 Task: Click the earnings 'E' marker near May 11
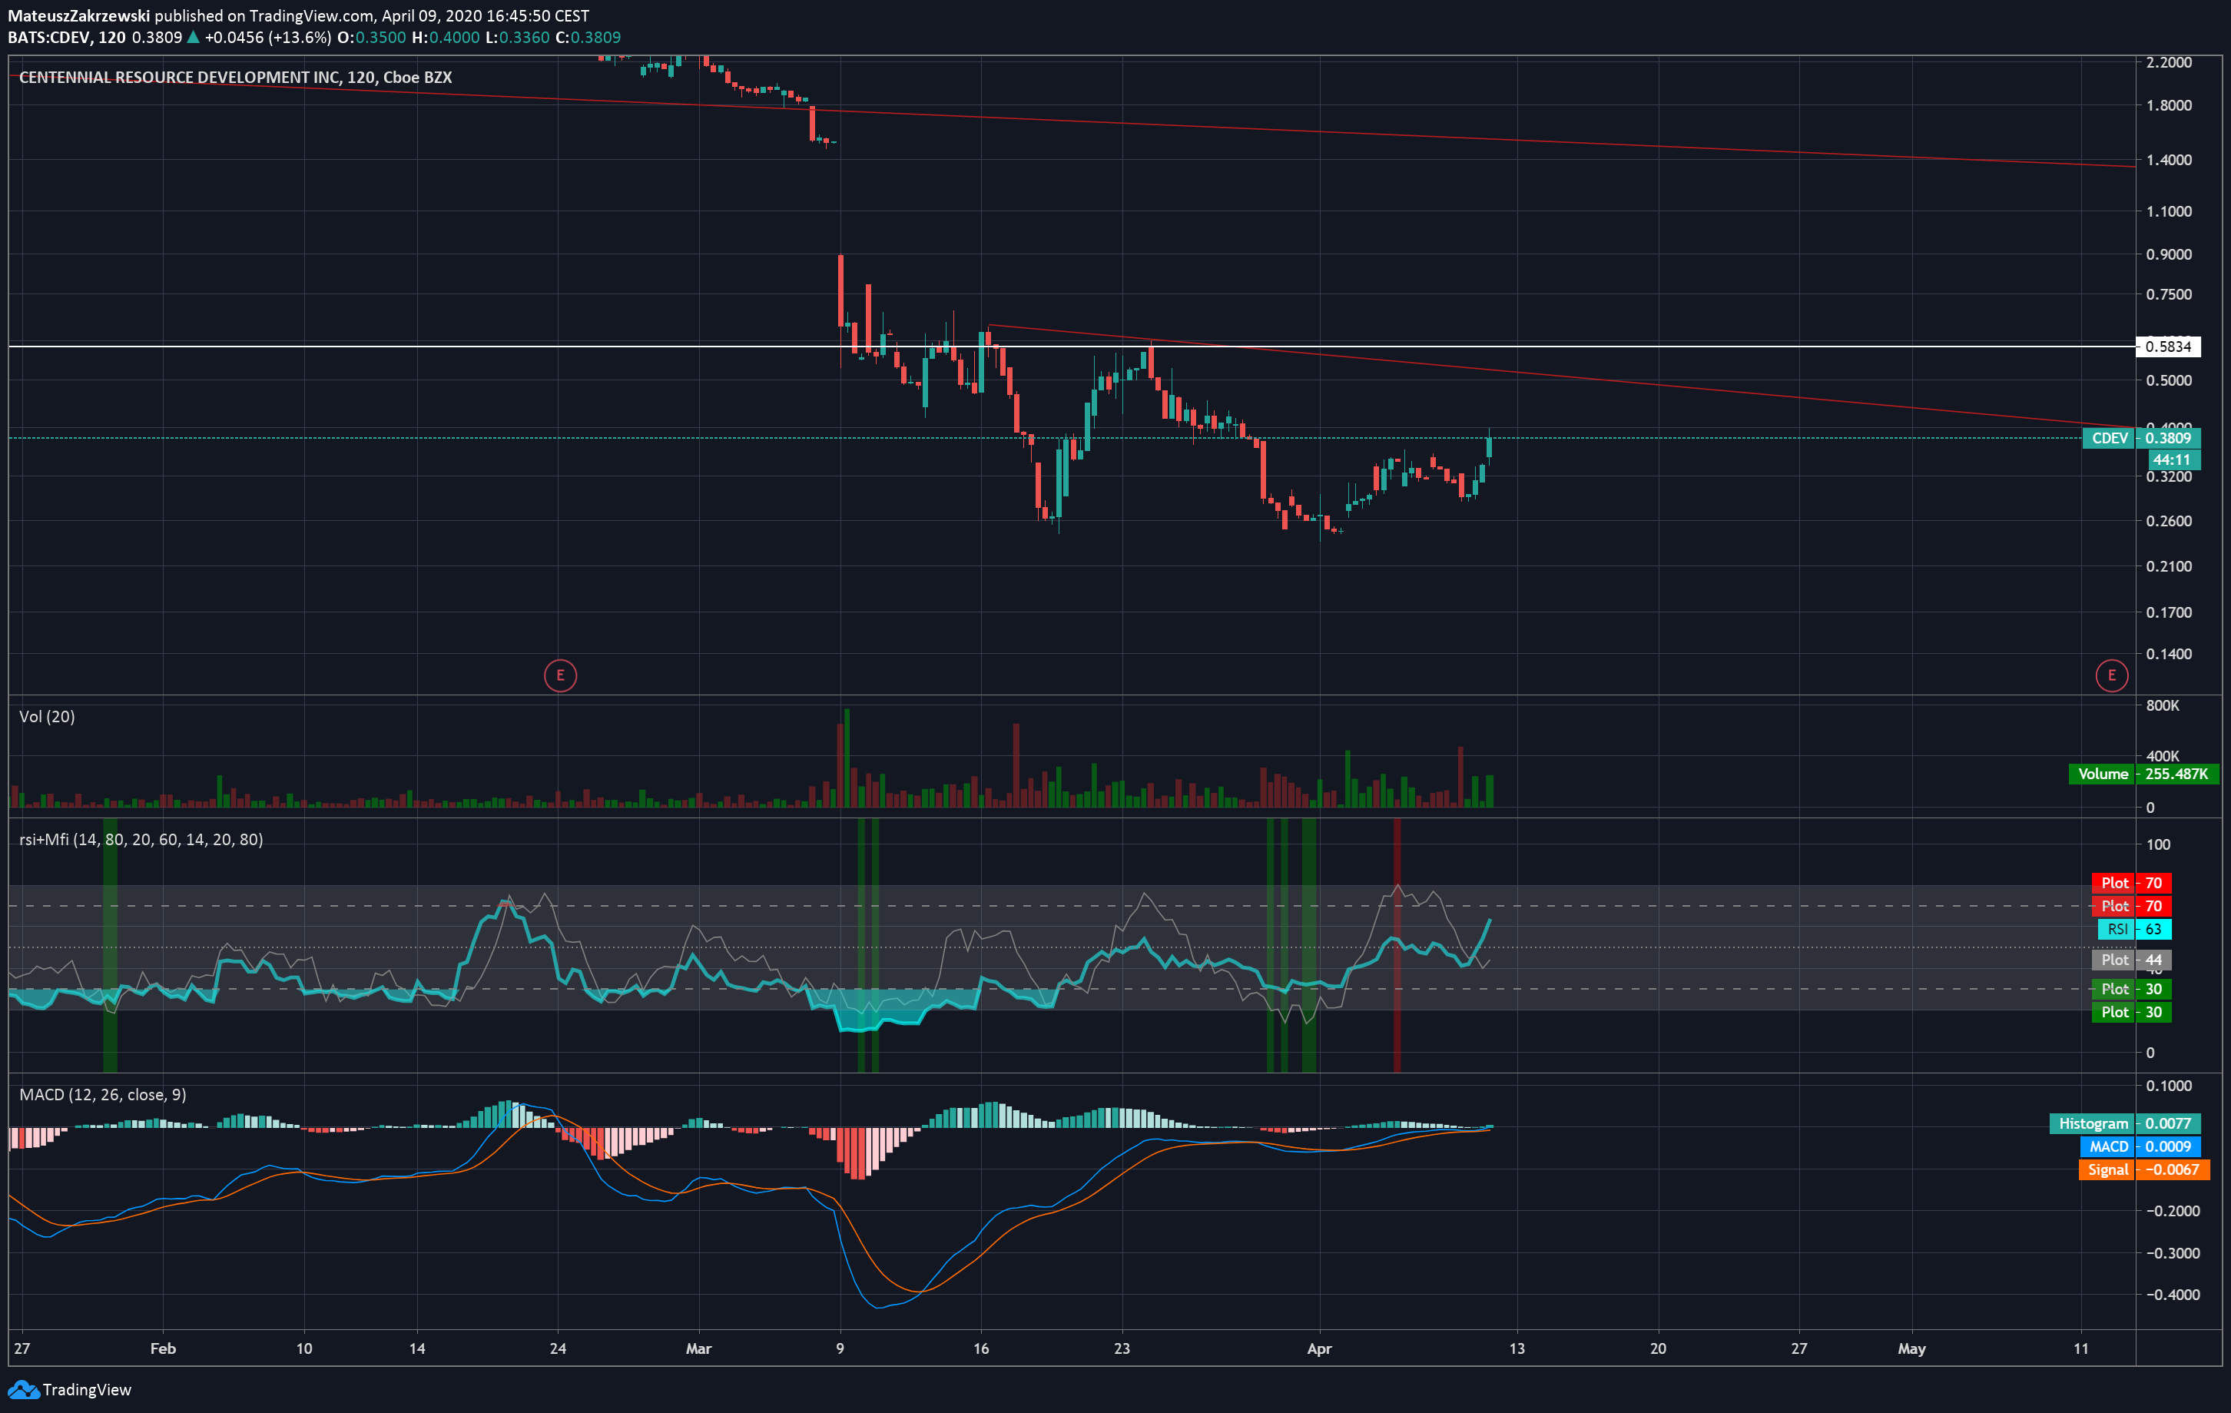click(2111, 675)
